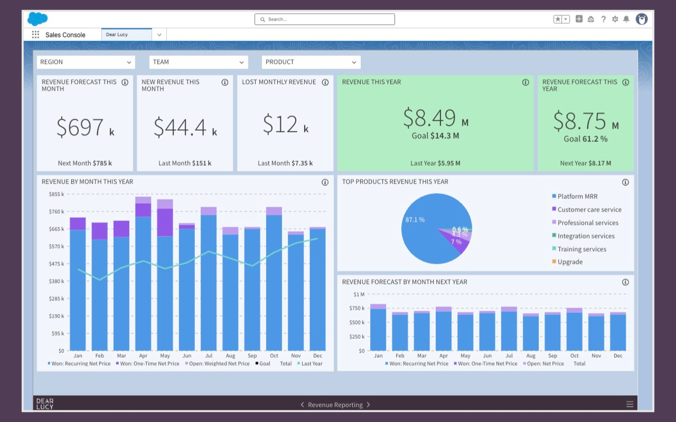676x422 pixels.
Task: Open the Salesforce cloud logo home
Action: point(37,19)
